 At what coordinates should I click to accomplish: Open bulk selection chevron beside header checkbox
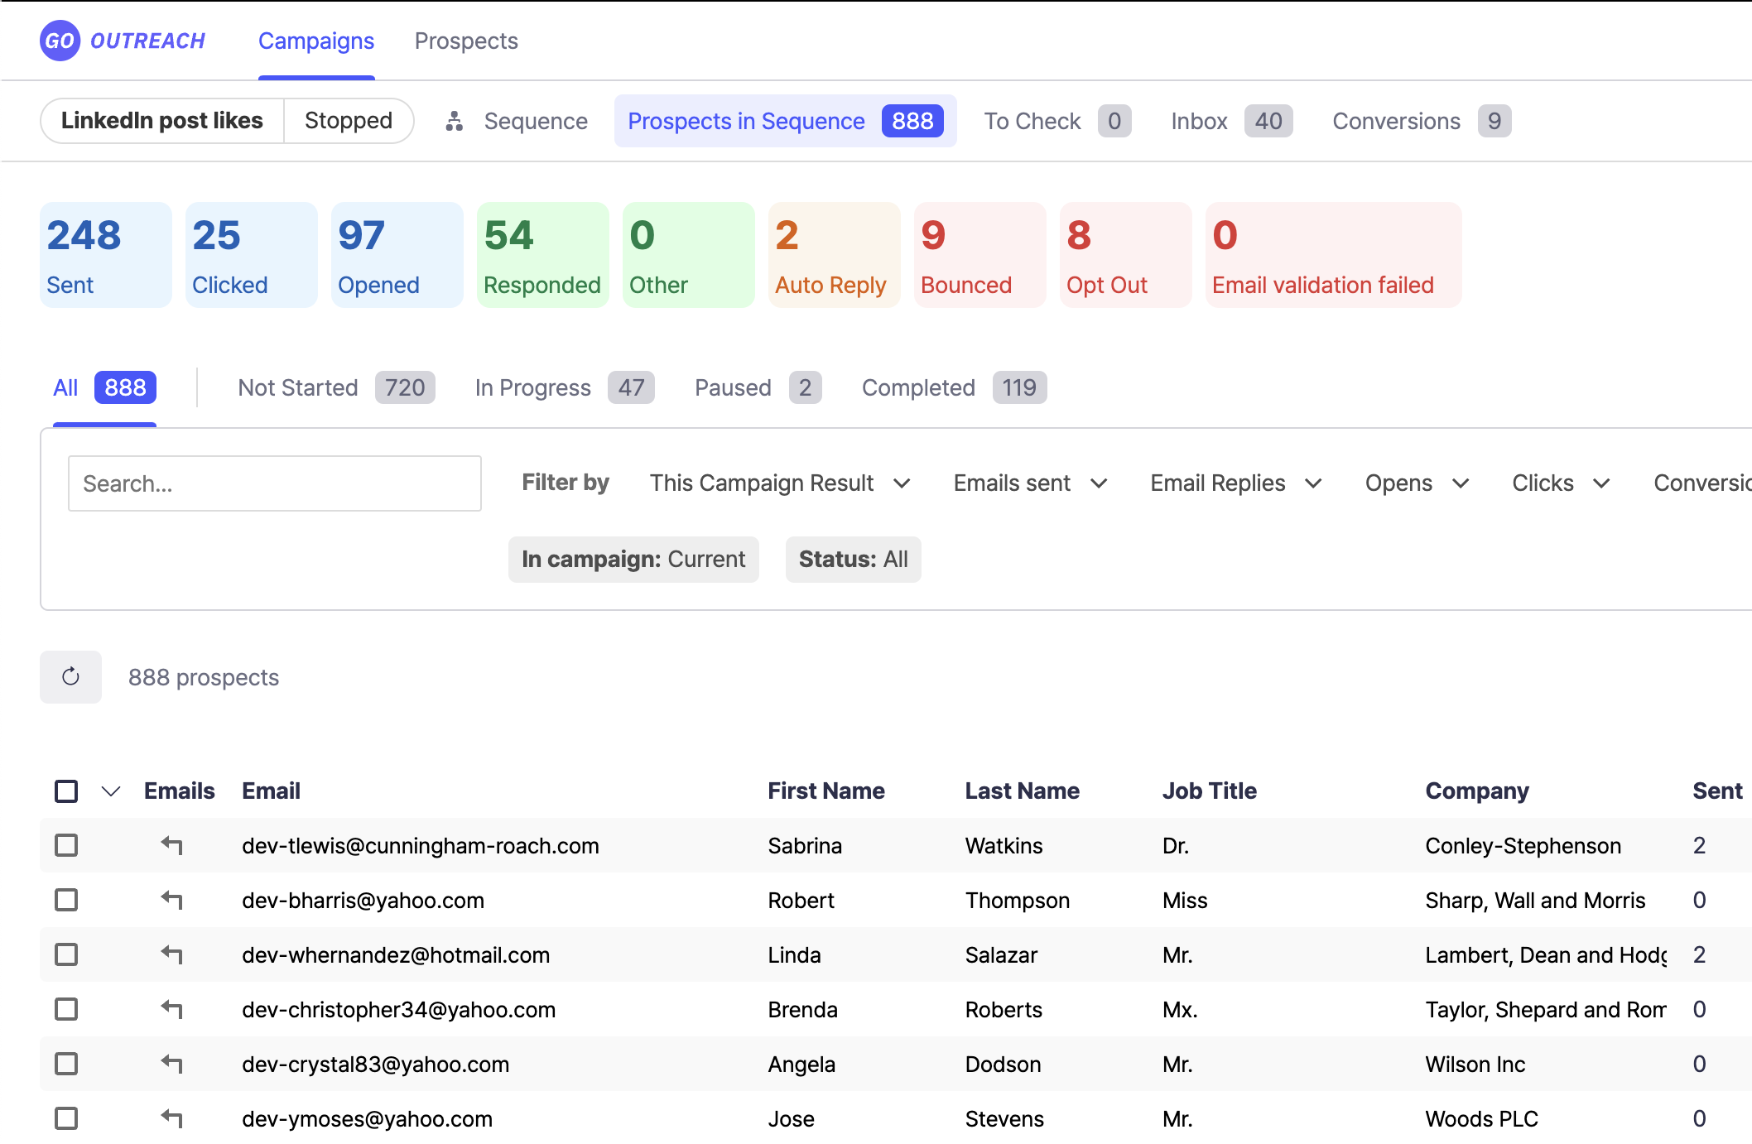tap(111, 791)
